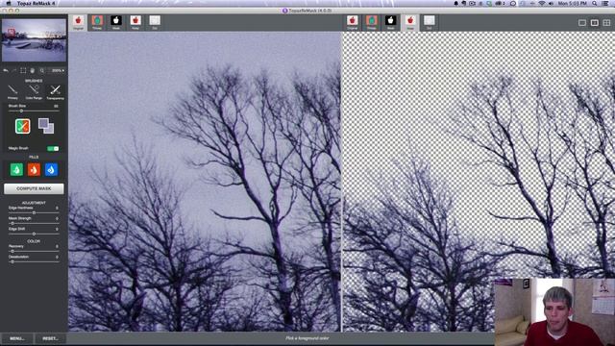Select the hand pan tool icon
Image resolution: width=615 pixels, height=346 pixels.
[32, 70]
